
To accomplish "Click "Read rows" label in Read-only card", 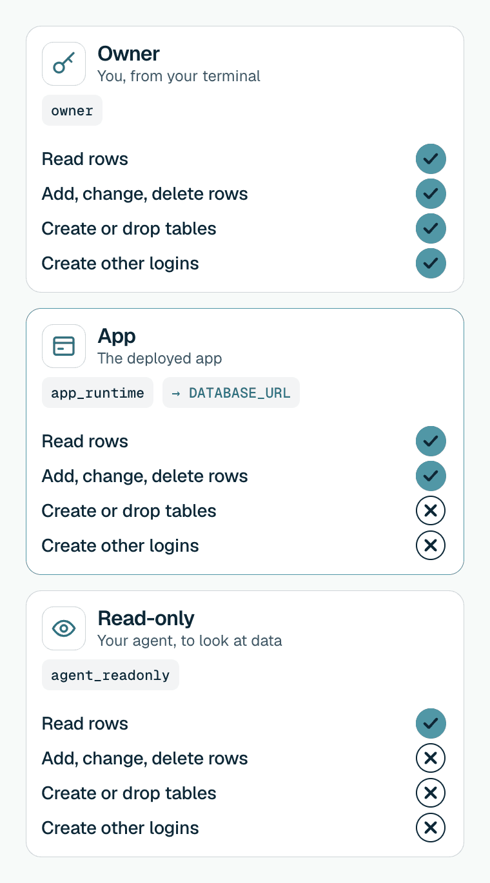I will [84, 723].
